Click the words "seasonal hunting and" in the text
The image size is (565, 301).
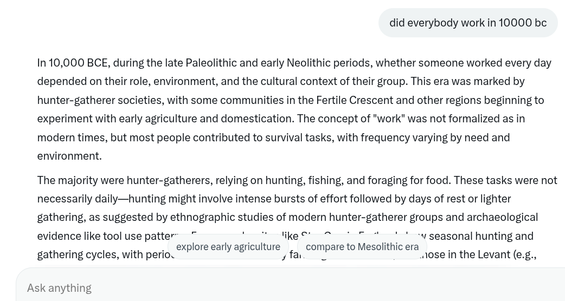pos(481,236)
